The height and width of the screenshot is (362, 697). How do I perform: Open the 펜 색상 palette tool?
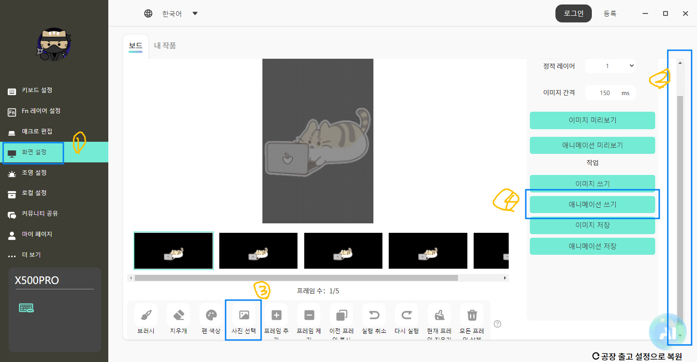coord(211,315)
